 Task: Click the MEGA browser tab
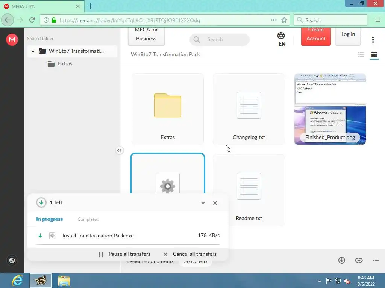point(42,6)
